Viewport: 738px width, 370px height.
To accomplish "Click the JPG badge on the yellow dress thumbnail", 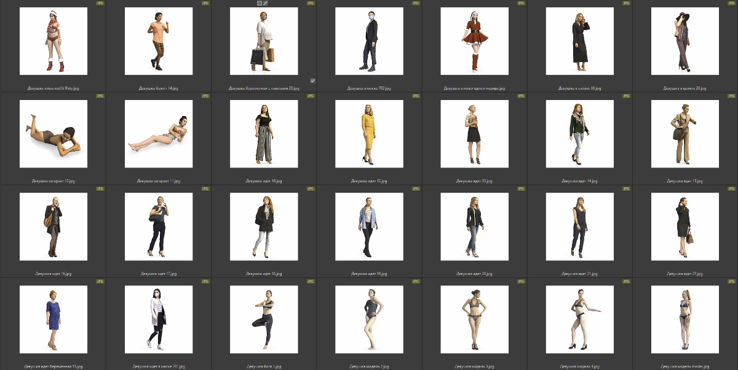I will [416, 96].
